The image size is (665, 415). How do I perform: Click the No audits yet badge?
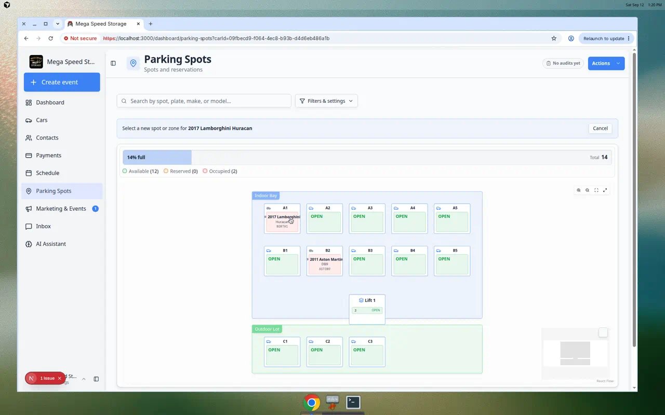coord(563,63)
